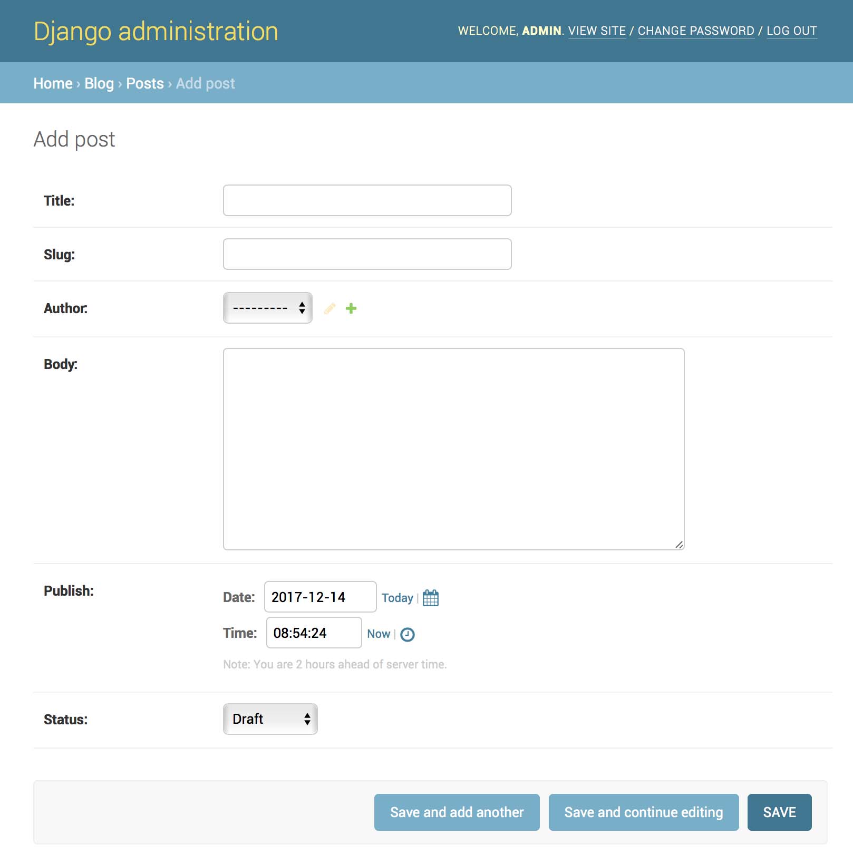853x854 pixels.
Task: Click Save and continue editing
Action: click(x=643, y=812)
